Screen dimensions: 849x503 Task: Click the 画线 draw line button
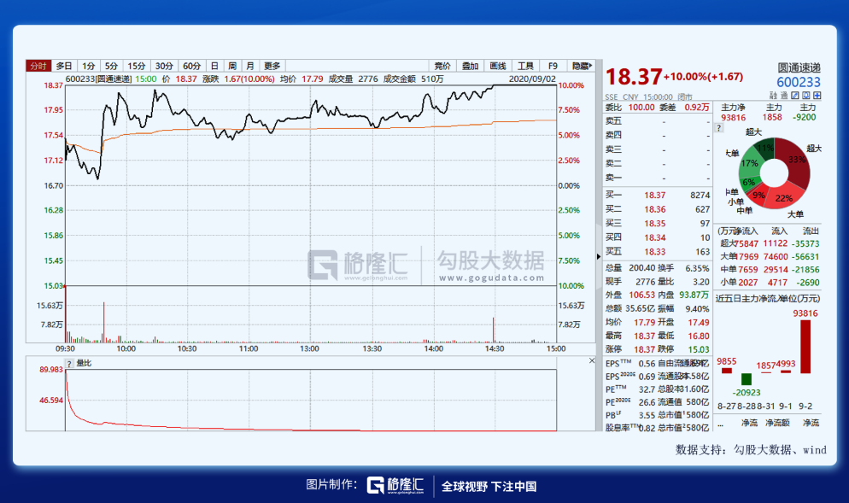pyautogui.click(x=498, y=66)
